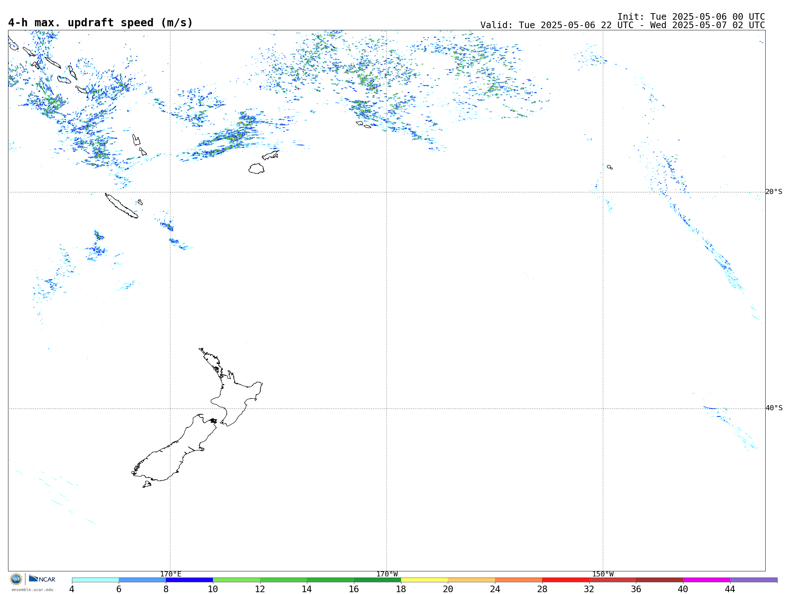Click the orange 24–28 colorbar segment

519,580
